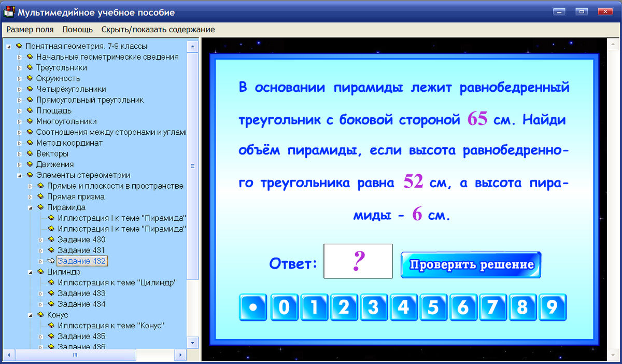Click the answer field showing the question mark

(358, 261)
